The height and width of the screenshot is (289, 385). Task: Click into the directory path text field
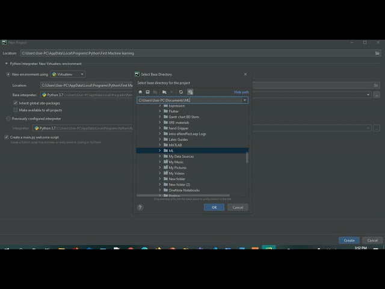(189, 101)
